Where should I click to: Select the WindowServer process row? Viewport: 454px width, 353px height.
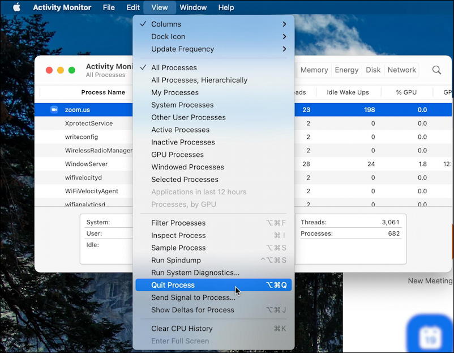[86, 164]
